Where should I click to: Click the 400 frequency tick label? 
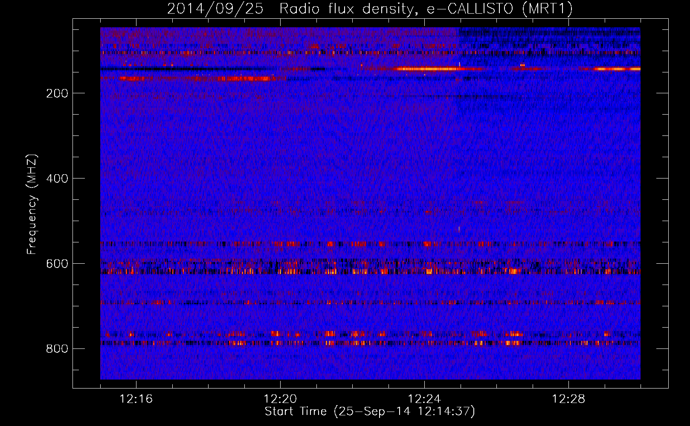[57, 178]
